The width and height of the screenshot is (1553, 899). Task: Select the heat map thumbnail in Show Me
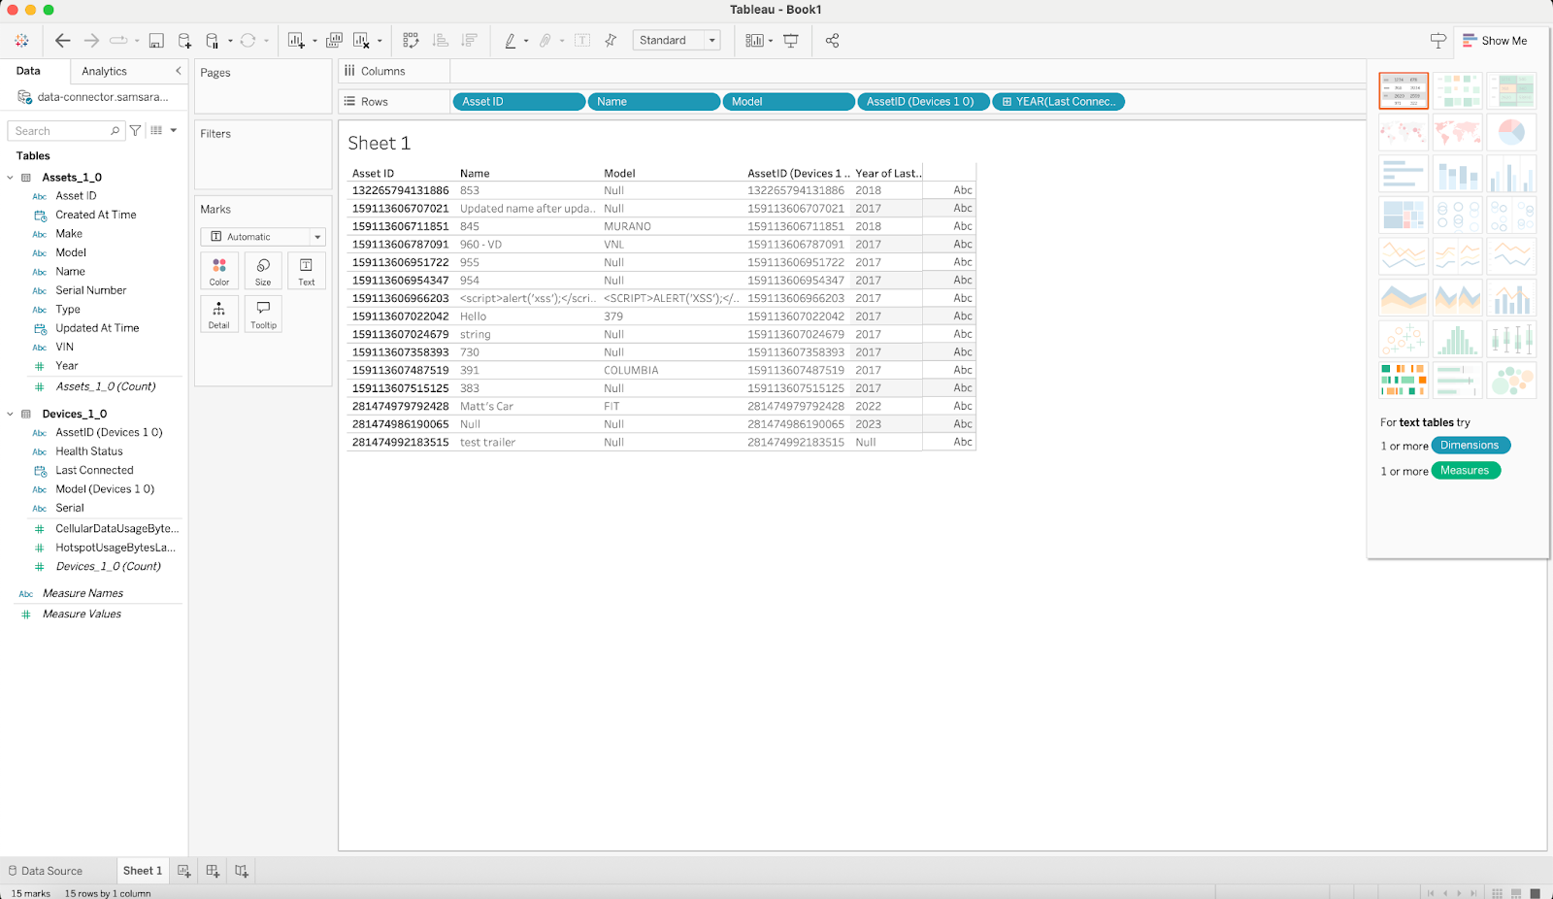pyautogui.click(x=1457, y=90)
